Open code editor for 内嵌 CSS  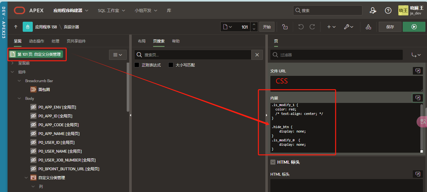tap(418, 98)
